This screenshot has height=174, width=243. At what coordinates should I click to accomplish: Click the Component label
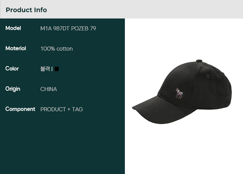[20, 109]
